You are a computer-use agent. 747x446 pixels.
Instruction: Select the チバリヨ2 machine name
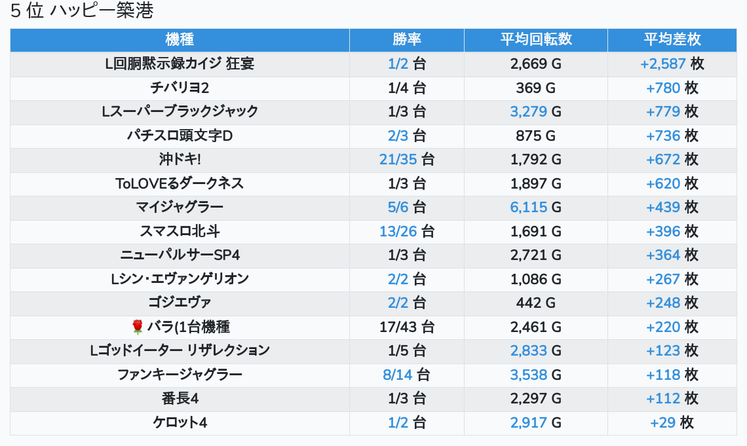[x=180, y=88]
